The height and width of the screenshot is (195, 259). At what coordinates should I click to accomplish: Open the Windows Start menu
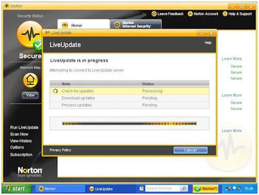click(14, 189)
